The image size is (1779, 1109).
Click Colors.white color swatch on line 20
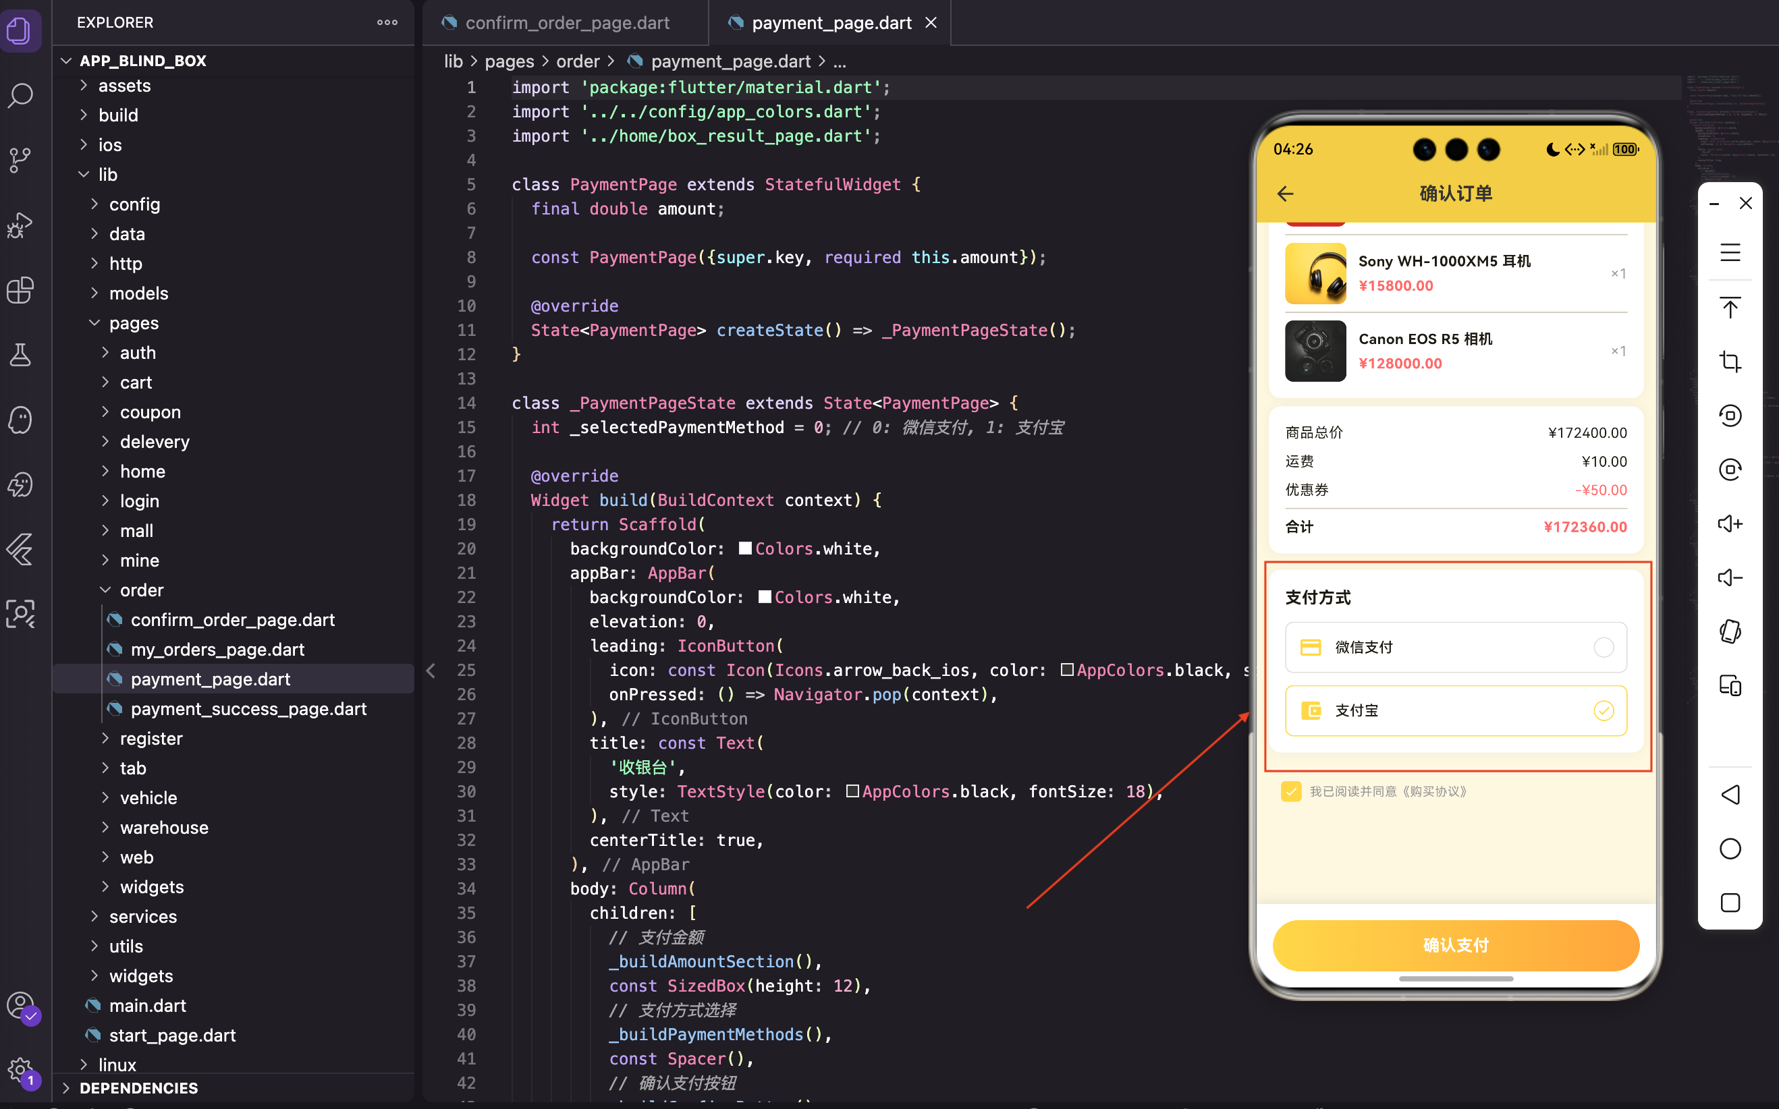[744, 548]
